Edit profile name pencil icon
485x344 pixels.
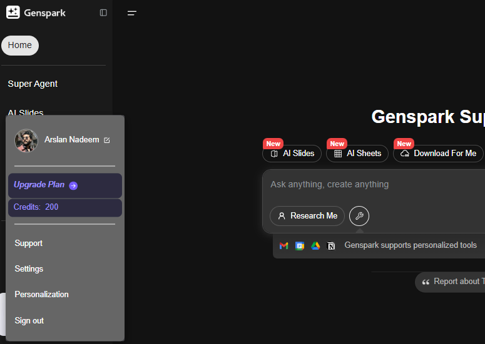tap(107, 140)
